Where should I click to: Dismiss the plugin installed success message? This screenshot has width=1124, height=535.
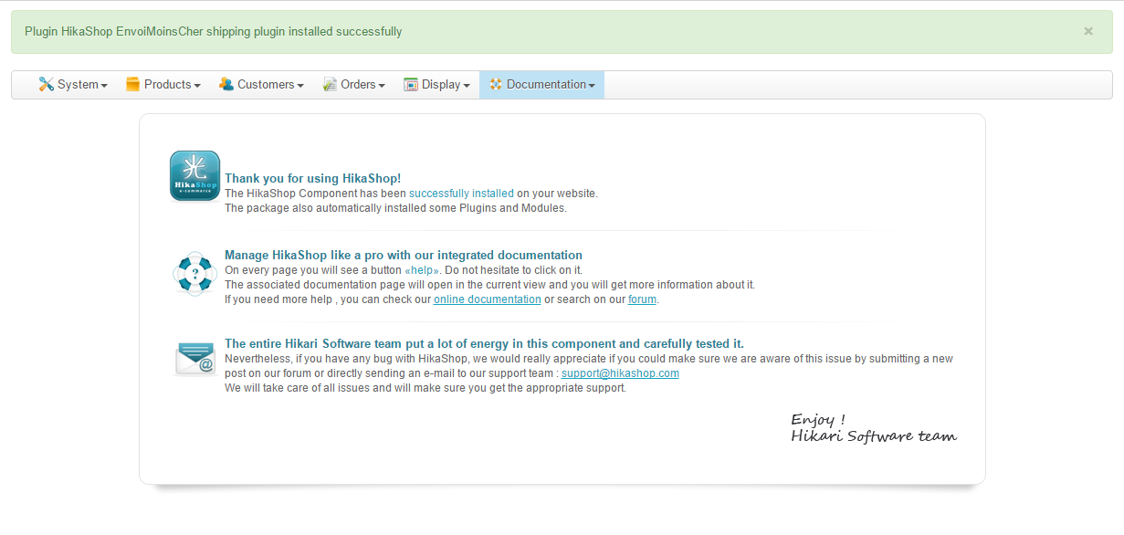(x=1088, y=31)
